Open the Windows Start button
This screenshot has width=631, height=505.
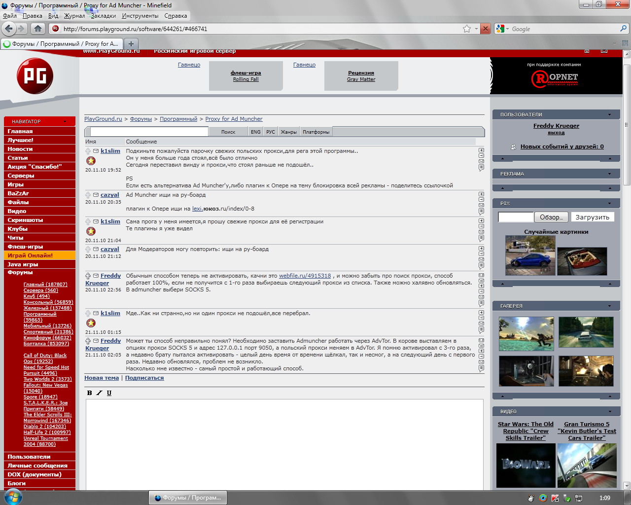coord(12,497)
